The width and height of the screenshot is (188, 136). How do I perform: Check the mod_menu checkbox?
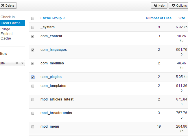[33, 127]
